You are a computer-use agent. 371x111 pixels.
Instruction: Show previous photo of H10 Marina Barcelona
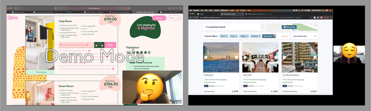pos(284,57)
